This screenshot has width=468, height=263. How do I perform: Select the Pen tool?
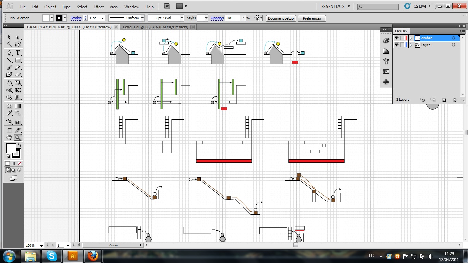[9, 53]
